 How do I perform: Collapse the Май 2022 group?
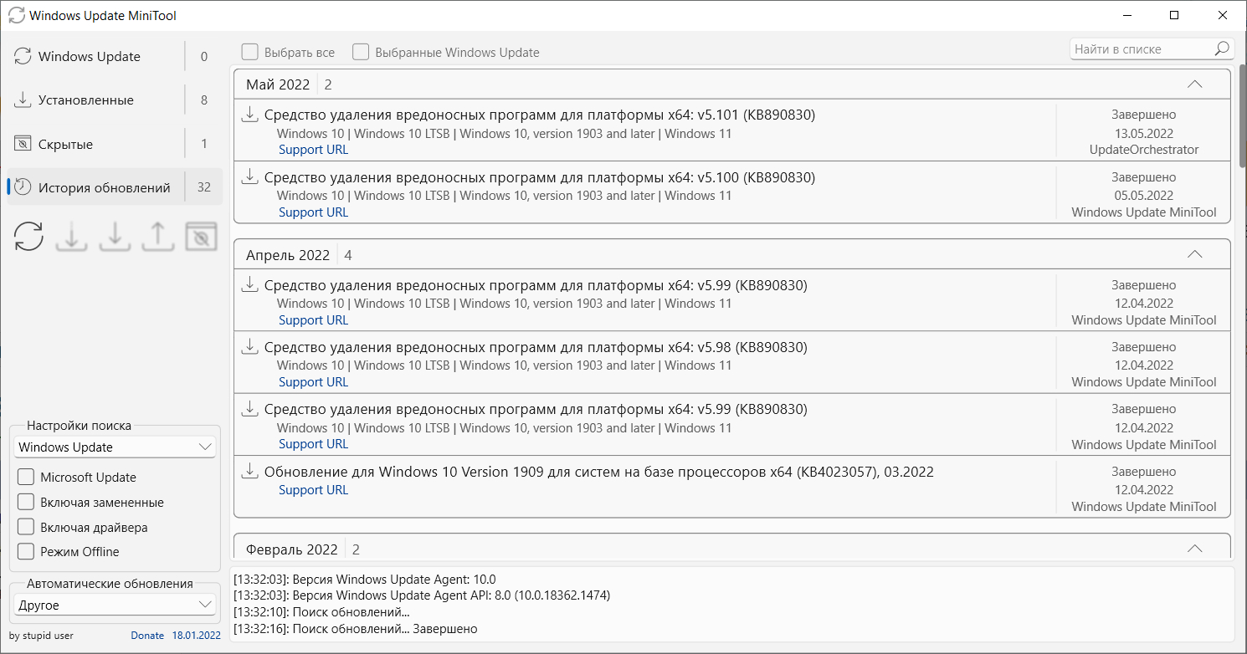point(1194,84)
